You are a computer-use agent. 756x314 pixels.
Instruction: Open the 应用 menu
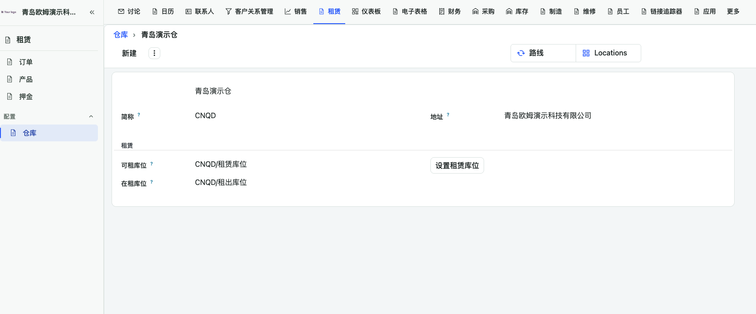pyautogui.click(x=705, y=11)
